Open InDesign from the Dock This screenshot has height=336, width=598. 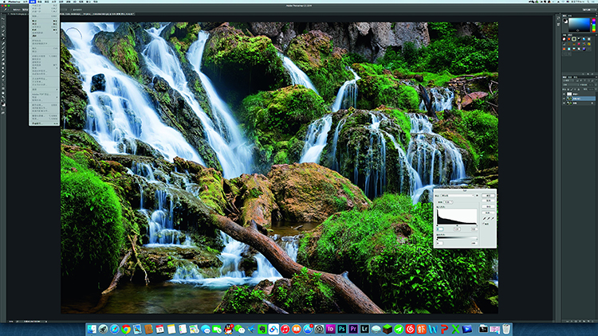click(330, 328)
